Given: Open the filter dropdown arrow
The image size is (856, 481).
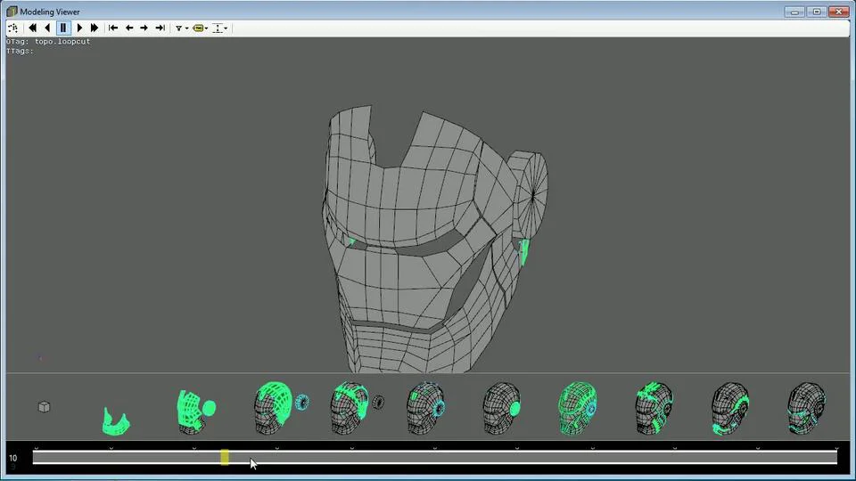Looking at the screenshot, I should 186,29.
